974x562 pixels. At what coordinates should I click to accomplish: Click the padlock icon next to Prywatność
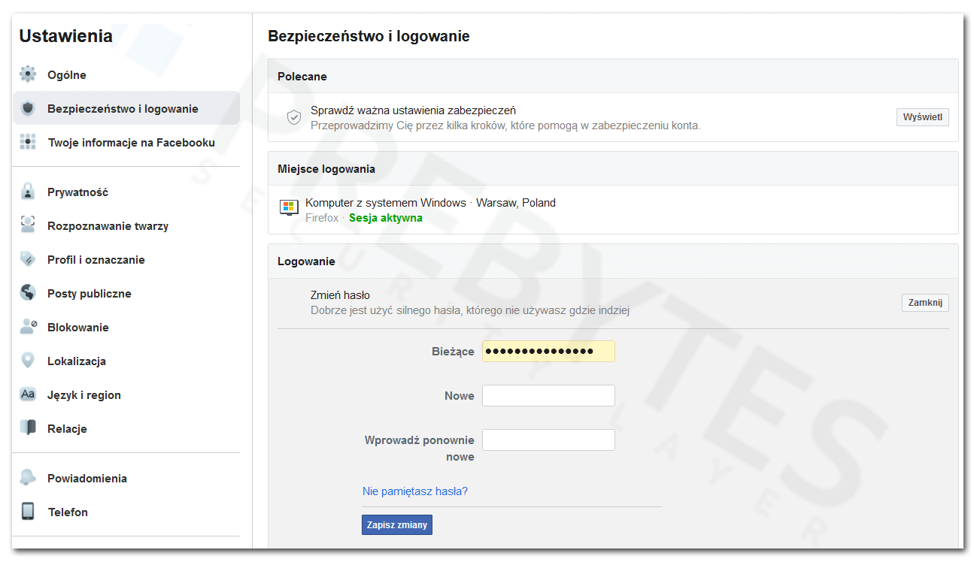click(x=28, y=192)
